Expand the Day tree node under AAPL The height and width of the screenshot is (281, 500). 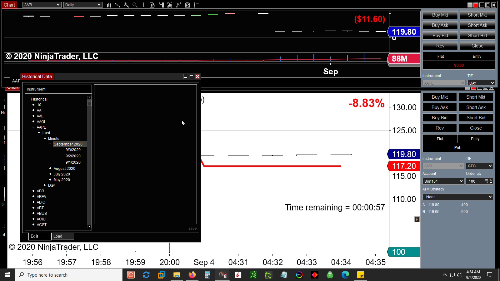[x=45, y=185]
